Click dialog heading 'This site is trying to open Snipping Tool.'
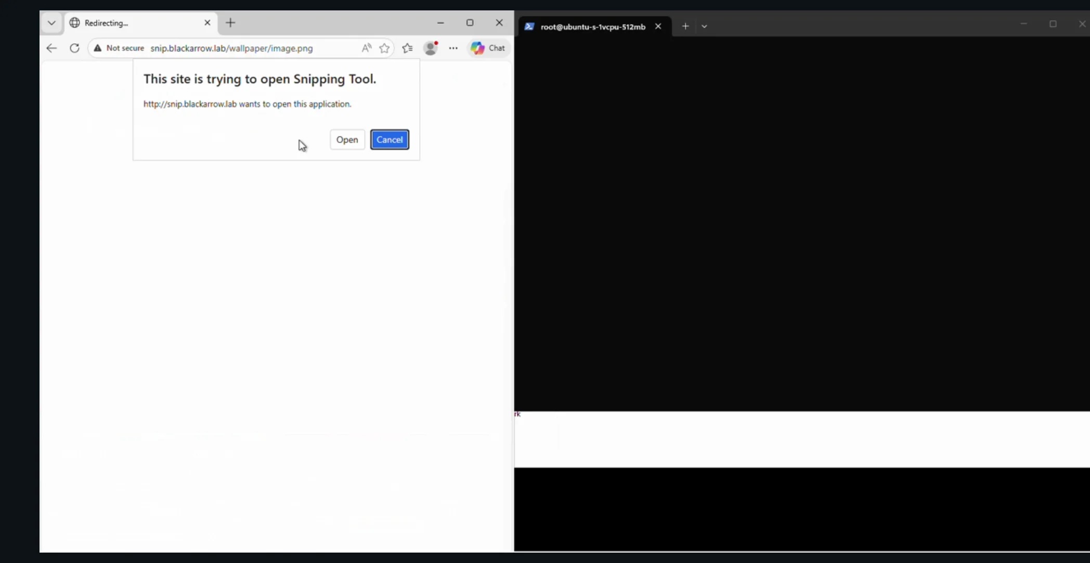The width and height of the screenshot is (1090, 563). click(x=259, y=79)
